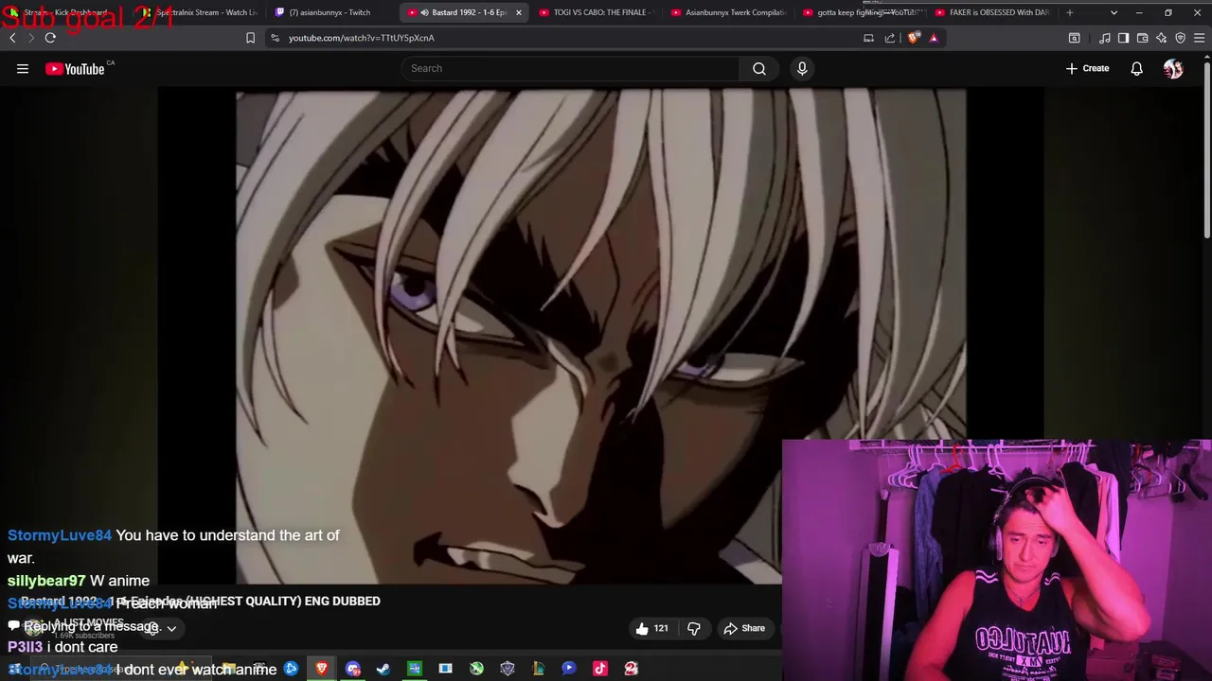Open the red taskbar app icon
Screen dimensions: 1212x681
click(632, 669)
